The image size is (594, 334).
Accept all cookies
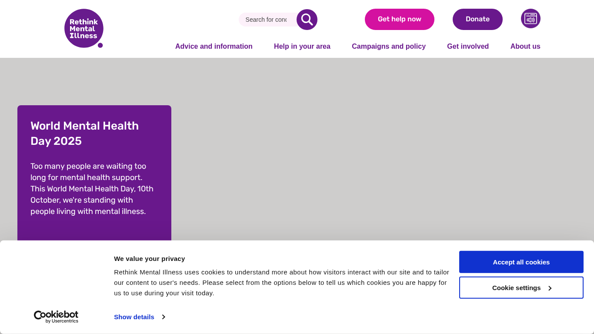click(x=521, y=262)
